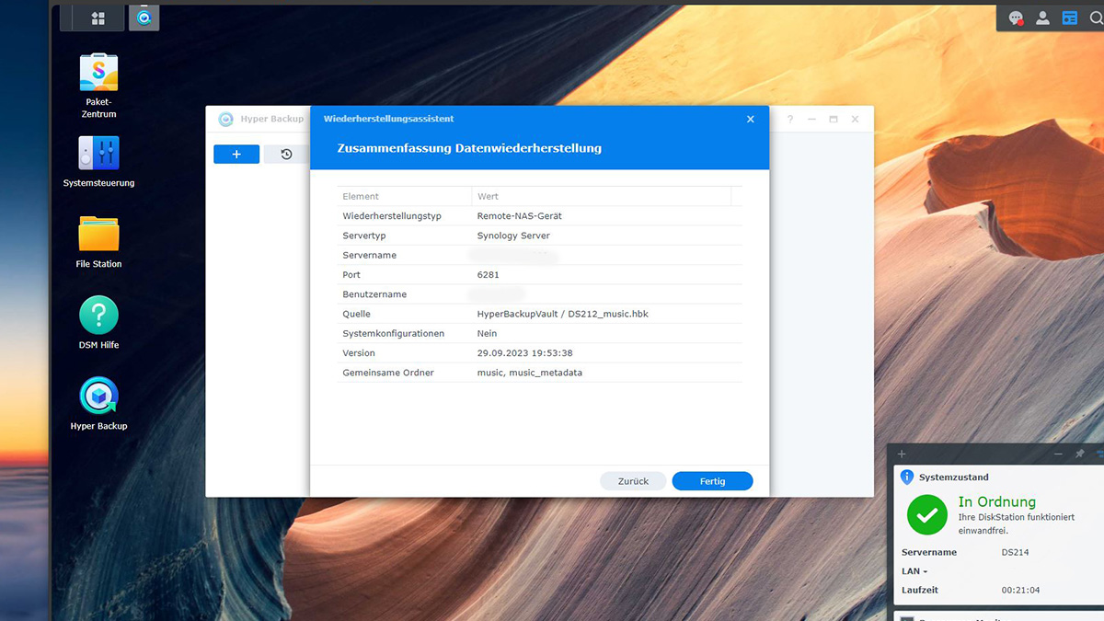Close the Wiederherstellungsassistent dialog
Viewport: 1104px width, 621px height.
point(751,119)
